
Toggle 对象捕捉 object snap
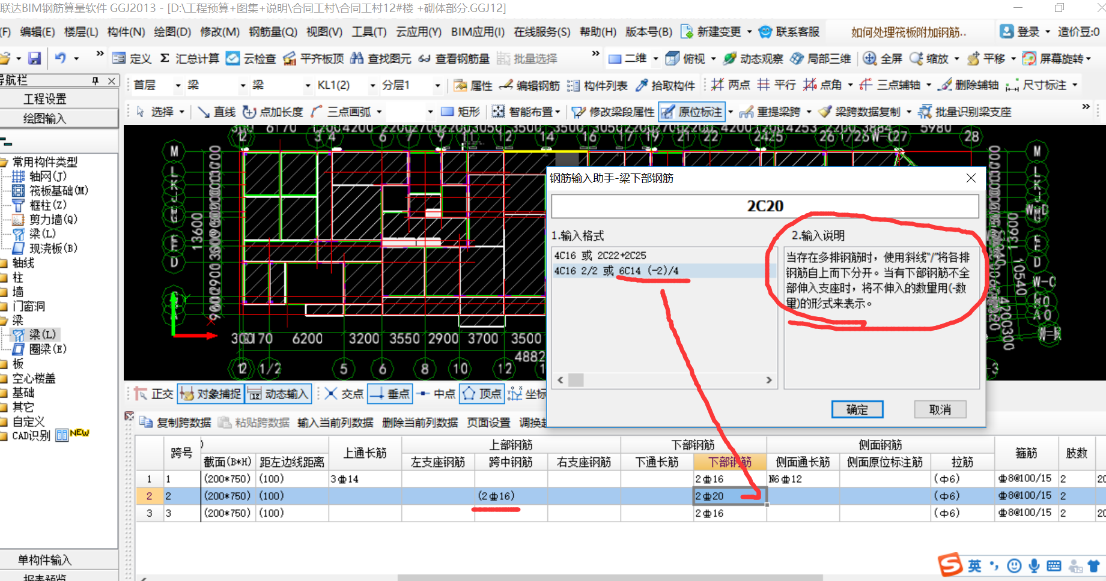[x=210, y=394]
